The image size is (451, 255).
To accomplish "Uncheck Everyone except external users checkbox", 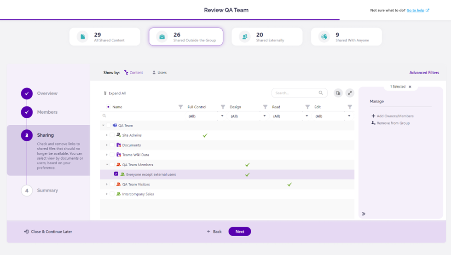I will [116, 174].
